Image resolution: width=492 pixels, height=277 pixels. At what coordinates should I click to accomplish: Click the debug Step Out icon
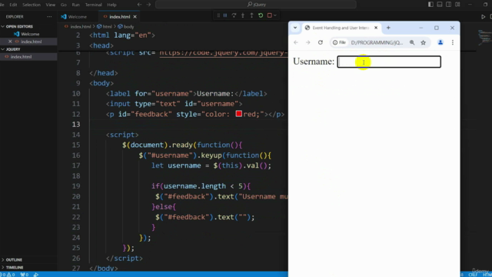tap(251, 15)
